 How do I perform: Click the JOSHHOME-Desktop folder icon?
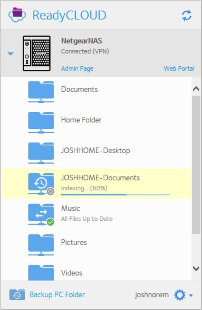point(41,153)
